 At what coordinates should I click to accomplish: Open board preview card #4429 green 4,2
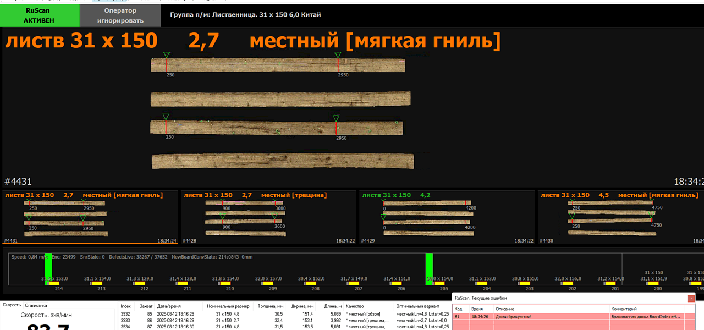[x=447, y=218]
